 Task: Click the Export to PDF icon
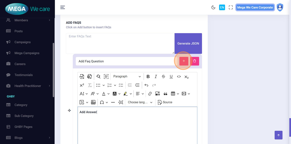coord(82,77)
